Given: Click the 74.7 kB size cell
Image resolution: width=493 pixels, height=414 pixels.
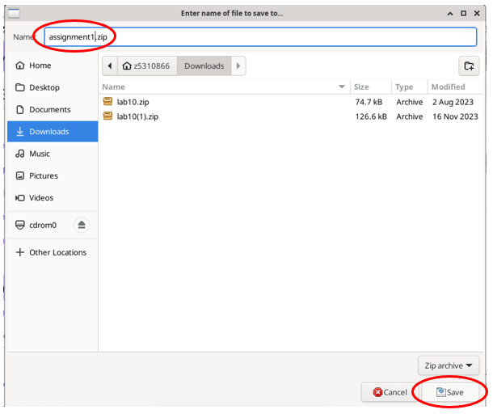Looking at the screenshot, I should click(x=369, y=102).
